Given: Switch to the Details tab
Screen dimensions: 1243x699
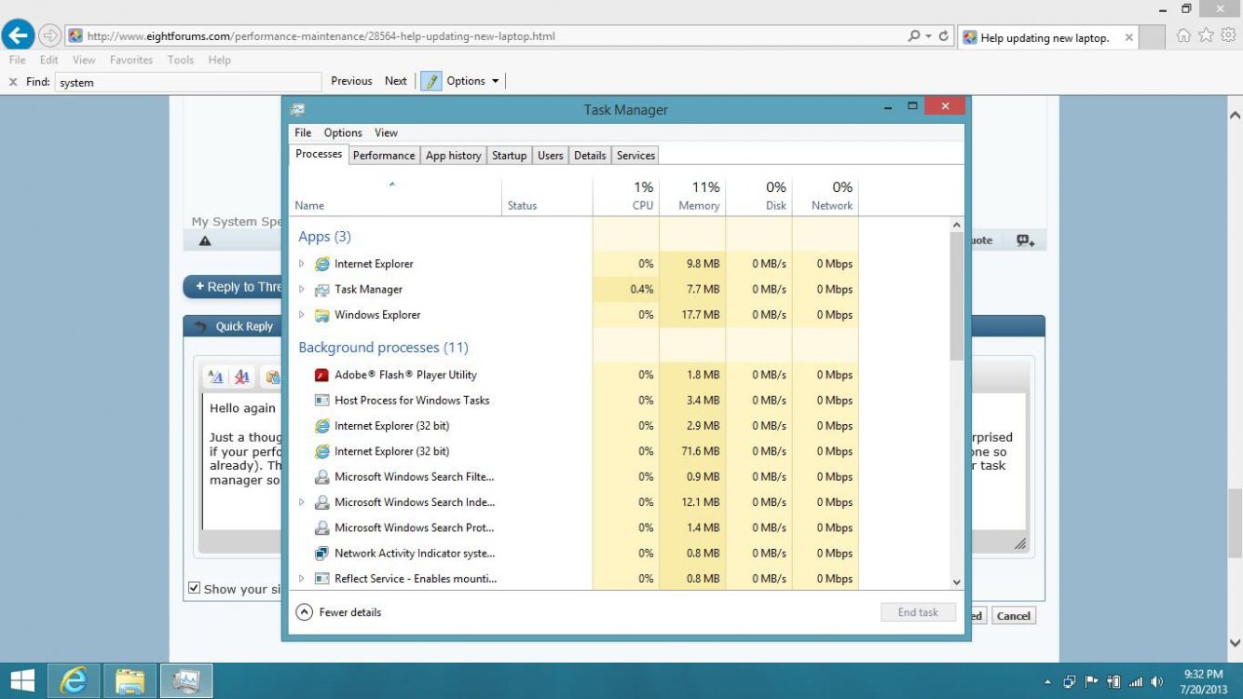Looking at the screenshot, I should click(x=590, y=156).
